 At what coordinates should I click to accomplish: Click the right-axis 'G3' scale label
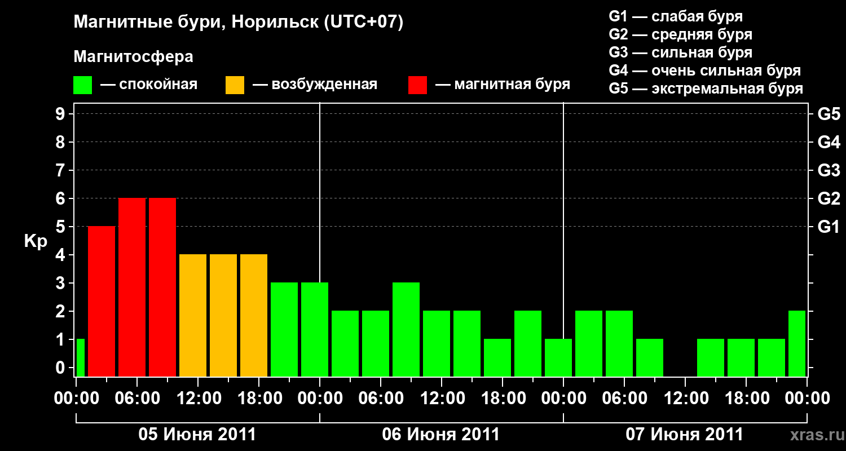click(x=829, y=171)
